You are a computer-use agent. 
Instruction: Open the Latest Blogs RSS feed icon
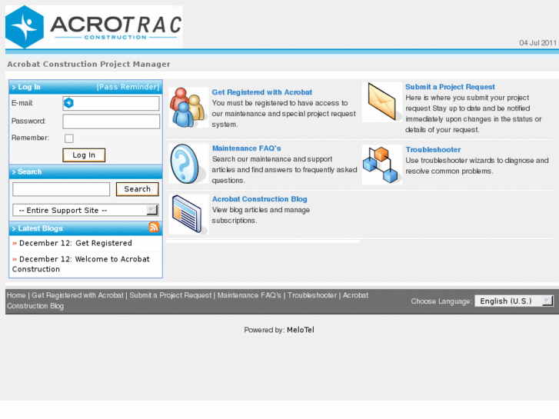pyautogui.click(x=154, y=227)
